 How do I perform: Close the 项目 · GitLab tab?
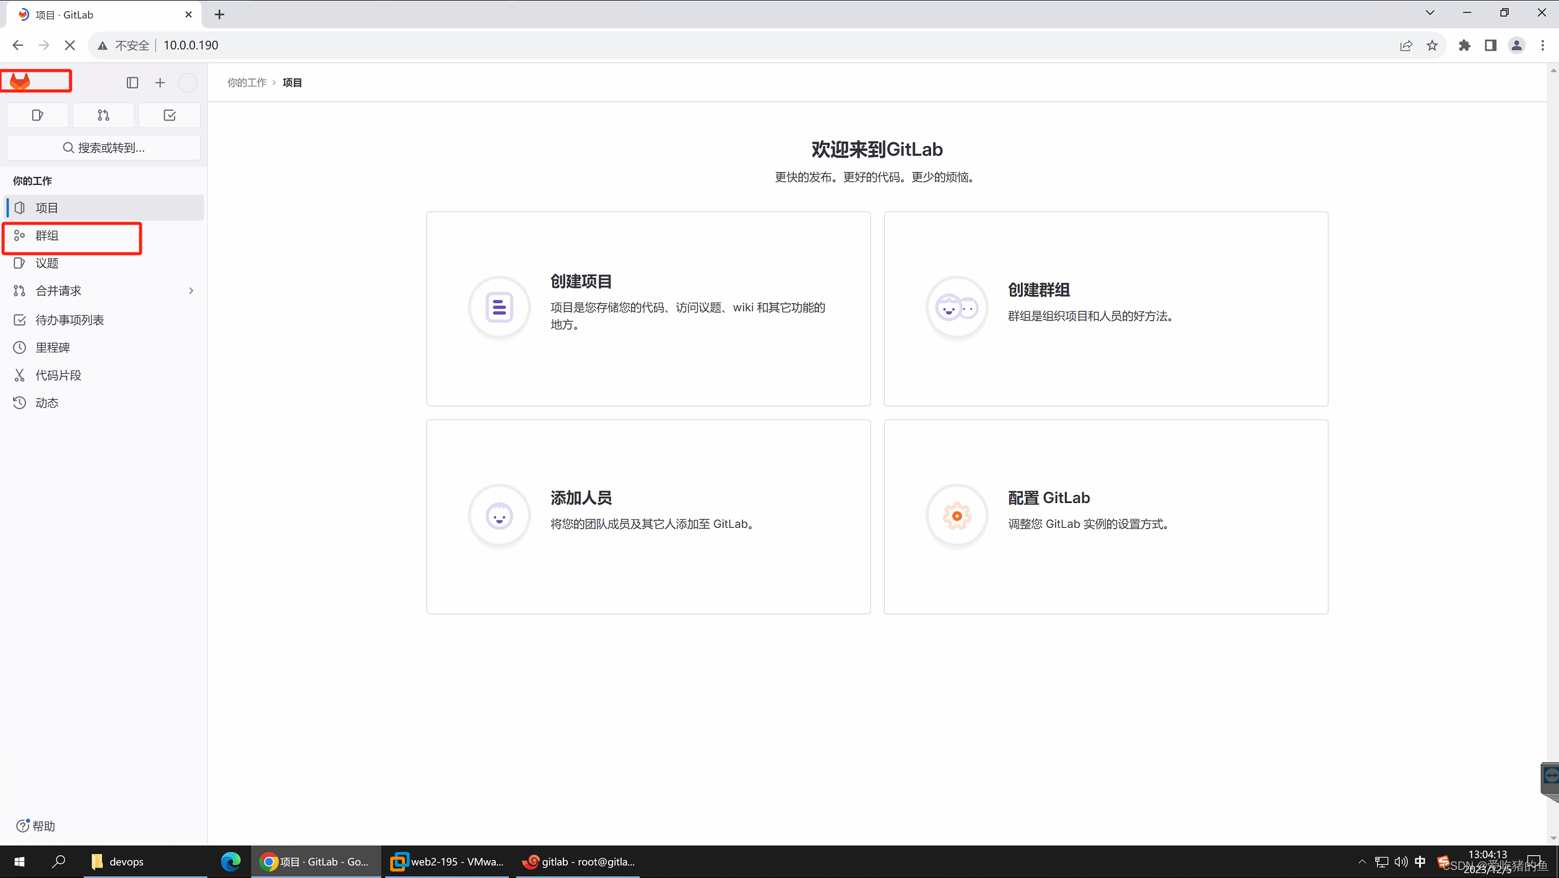pyautogui.click(x=189, y=14)
